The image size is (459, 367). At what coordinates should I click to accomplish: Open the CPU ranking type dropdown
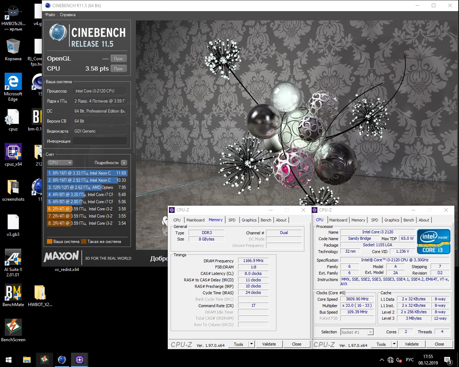pyautogui.click(x=60, y=163)
